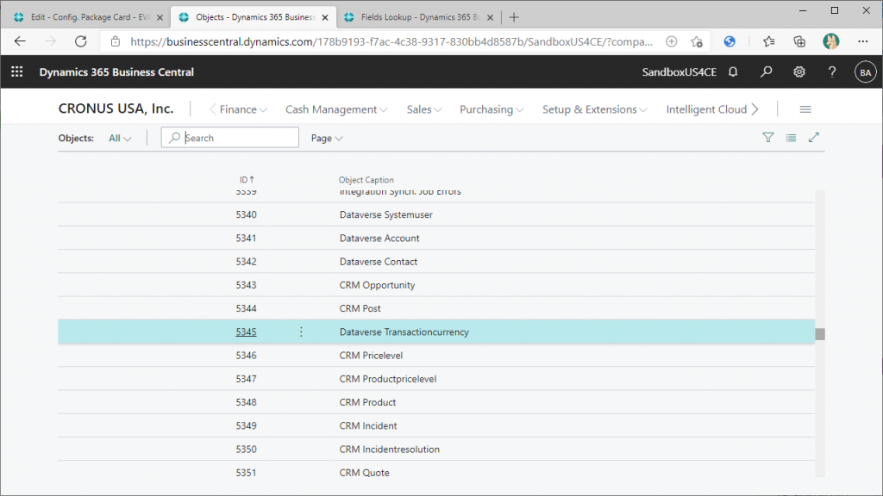Open object ID 5345 link
883x496 pixels.
click(x=246, y=332)
